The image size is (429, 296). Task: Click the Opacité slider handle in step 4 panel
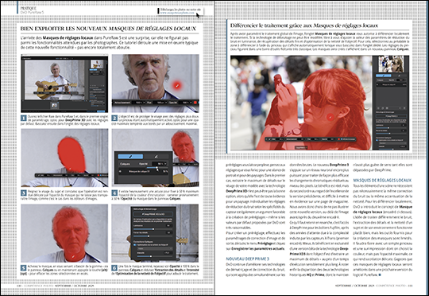(157, 167)
